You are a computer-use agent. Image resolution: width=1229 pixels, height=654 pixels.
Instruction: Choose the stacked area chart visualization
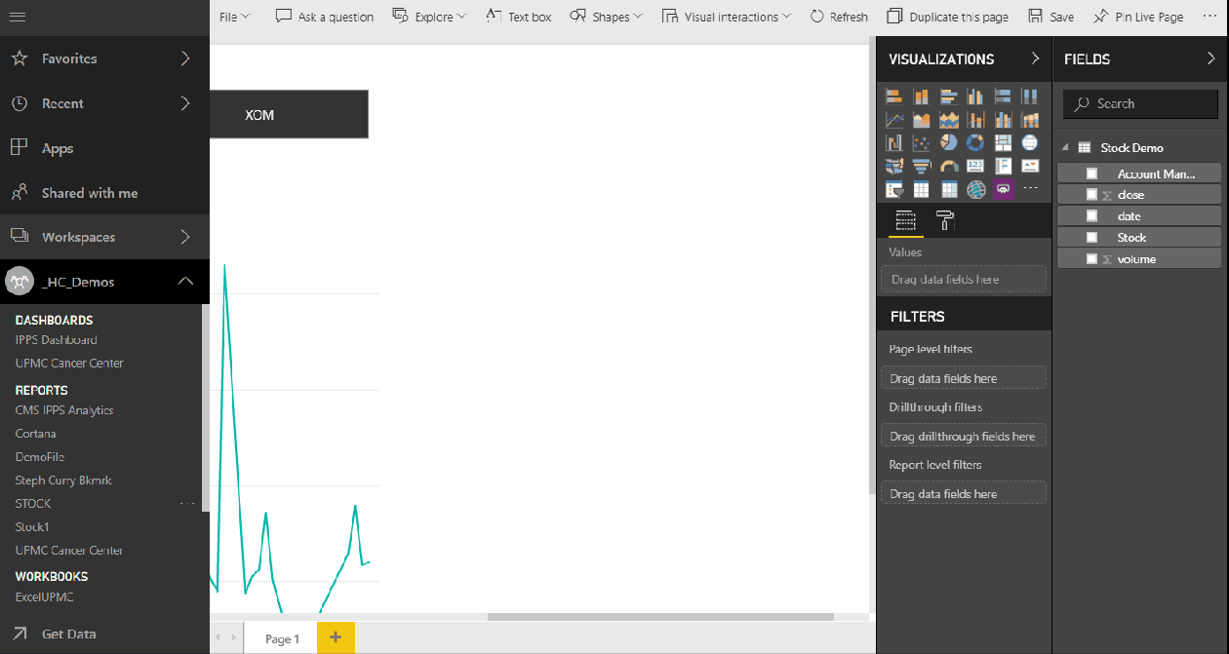point(948,119)
